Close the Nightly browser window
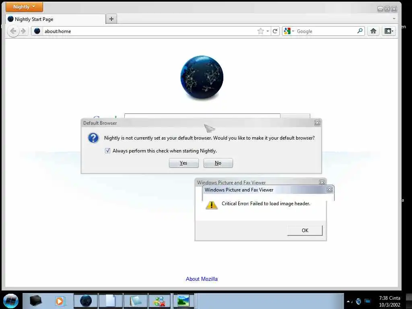This screenshot has height=309, width=412. [394, 9]
